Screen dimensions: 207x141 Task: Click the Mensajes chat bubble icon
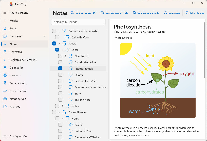[5, 36]
